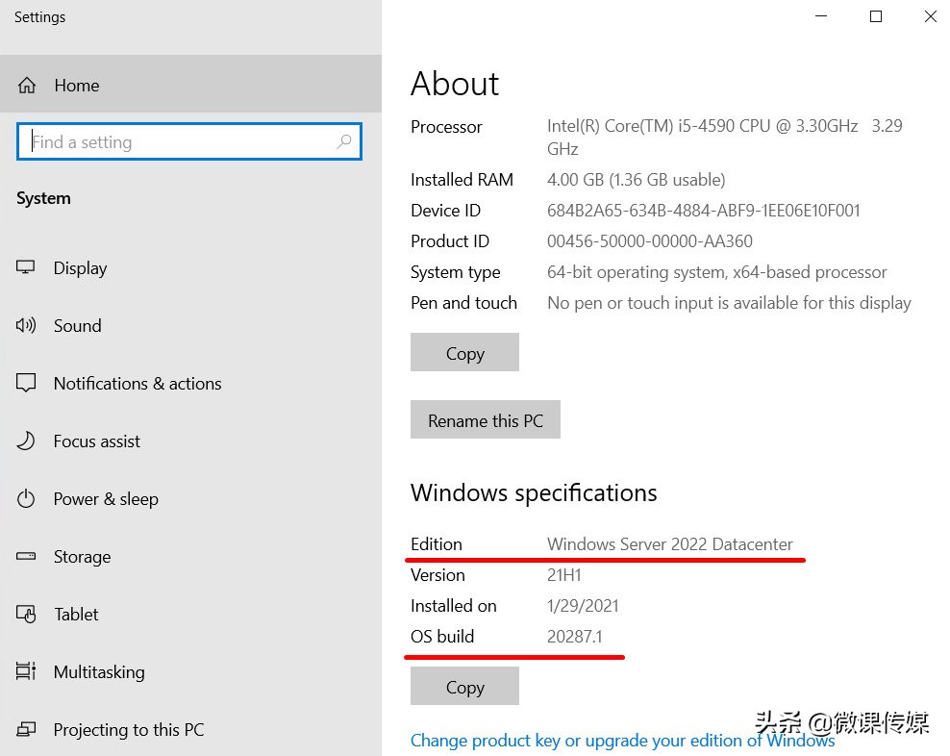Click Installed RAM 4.00 GB value

point(637,180)
